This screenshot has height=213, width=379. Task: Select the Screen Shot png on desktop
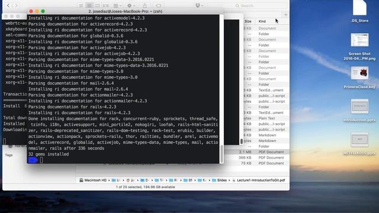359,47
